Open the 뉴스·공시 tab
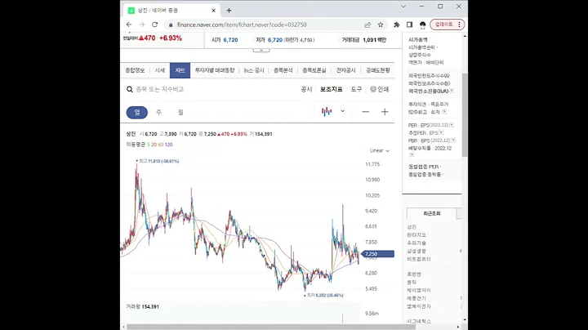 pyautogui.click(x=254, y=70)
